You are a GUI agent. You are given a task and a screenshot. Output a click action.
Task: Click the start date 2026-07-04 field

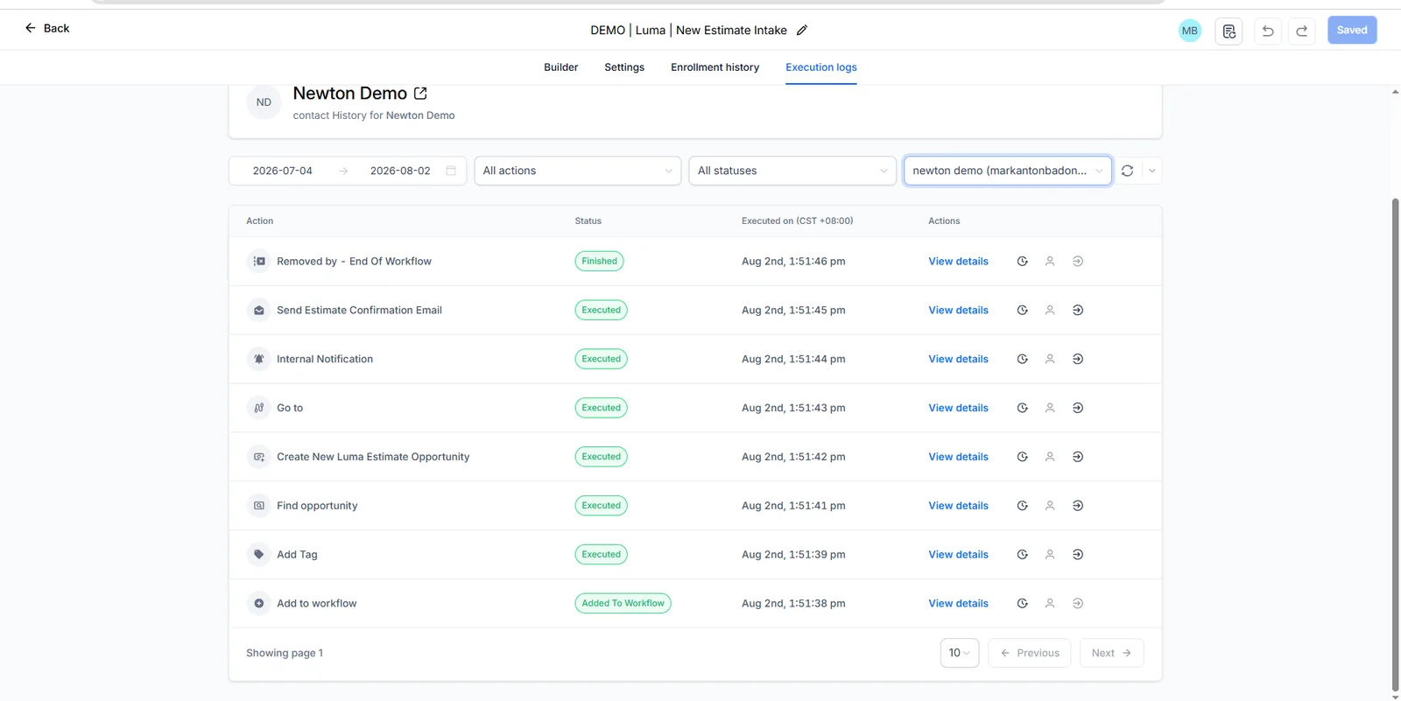pos(283,171)
